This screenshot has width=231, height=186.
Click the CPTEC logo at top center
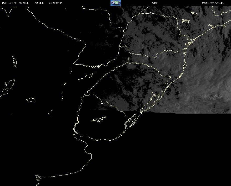point(116,3)
